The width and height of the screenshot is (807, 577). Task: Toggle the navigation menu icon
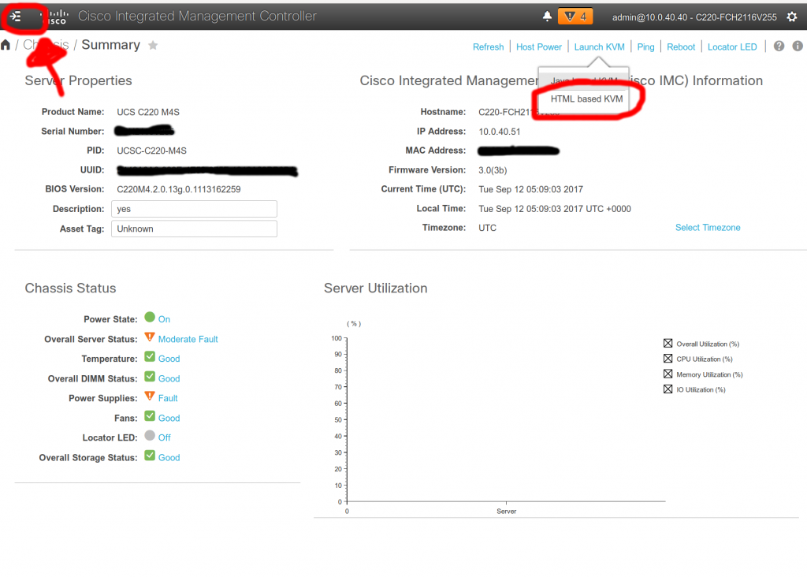coord(16,17)
